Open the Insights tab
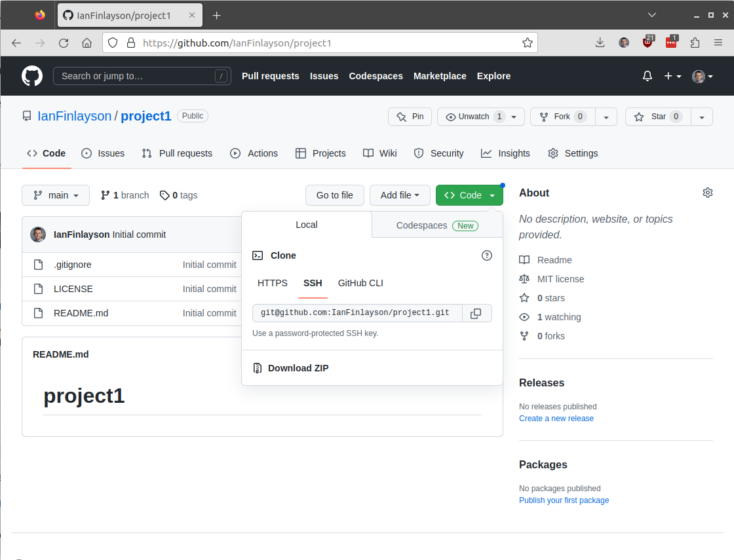The image size is (734, 560). [x=505, y=153]
